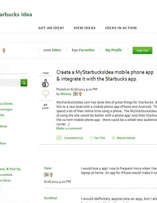157x203 pixels.
Task: Open the VIEW IDEAS menu item
Action: [85, 28]
